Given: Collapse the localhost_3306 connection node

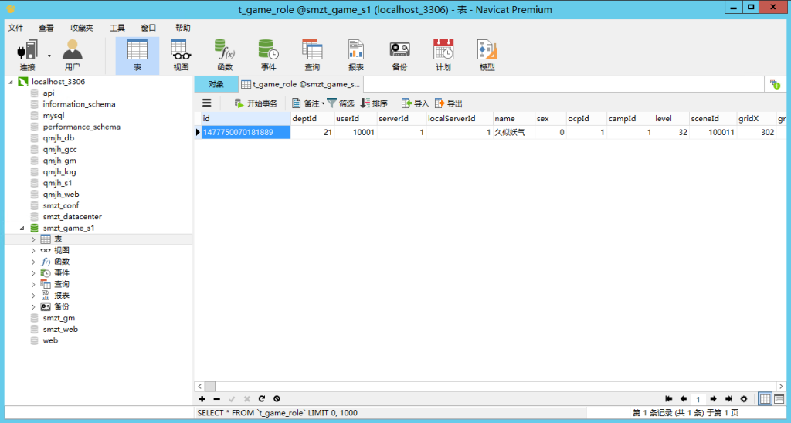Looking at the screenshot, I should 10,82.
